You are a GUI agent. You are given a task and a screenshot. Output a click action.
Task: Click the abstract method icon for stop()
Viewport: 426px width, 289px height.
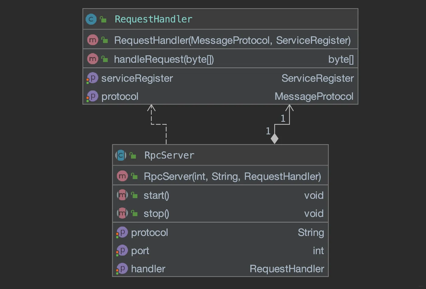click(x=122, y=213)
